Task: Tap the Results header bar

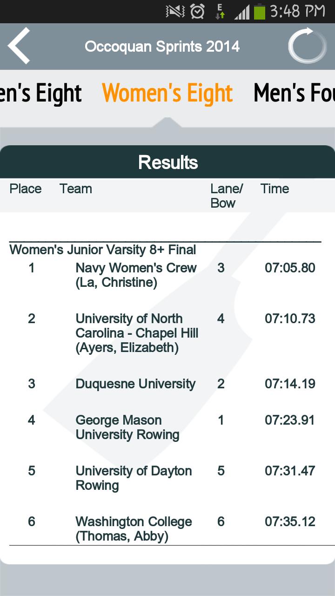Action: tap(167, 162)
